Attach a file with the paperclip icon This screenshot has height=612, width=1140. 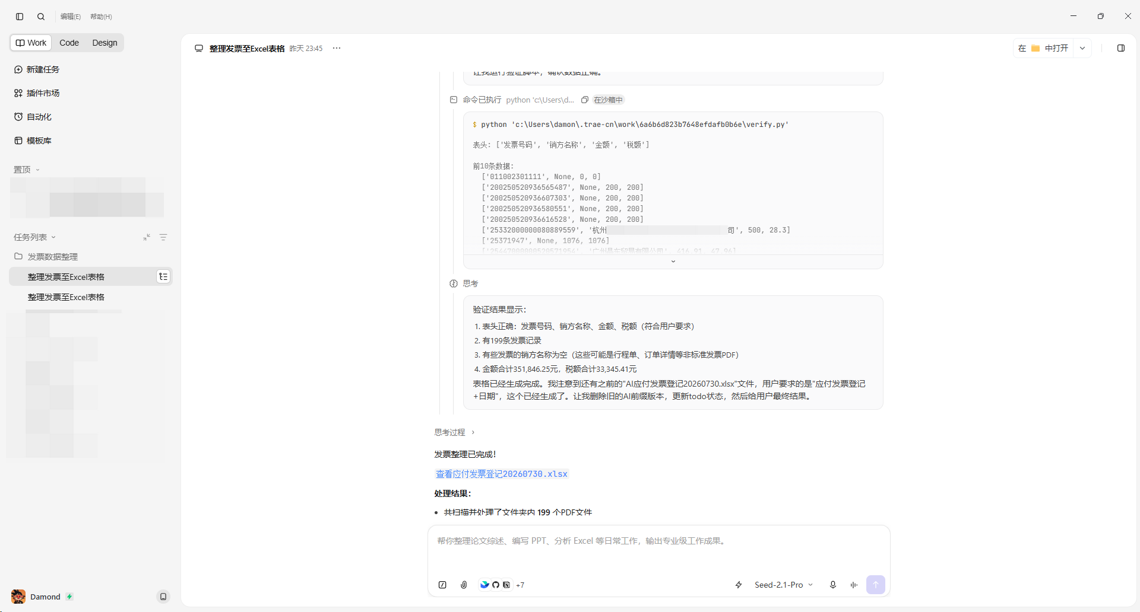point(464,585)
